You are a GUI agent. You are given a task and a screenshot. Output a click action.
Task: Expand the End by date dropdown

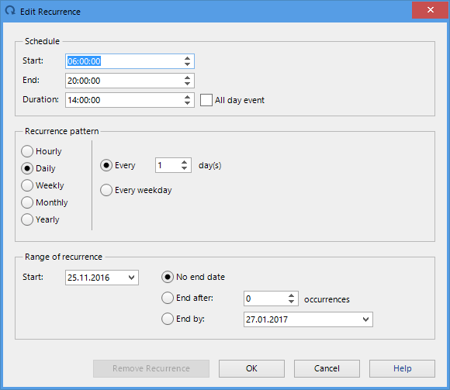point(365,319)
